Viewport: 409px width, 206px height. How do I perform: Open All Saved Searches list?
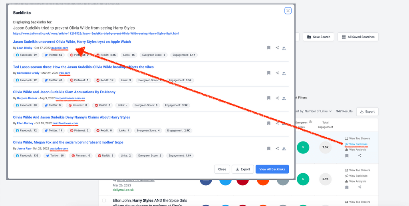[358, 37]
